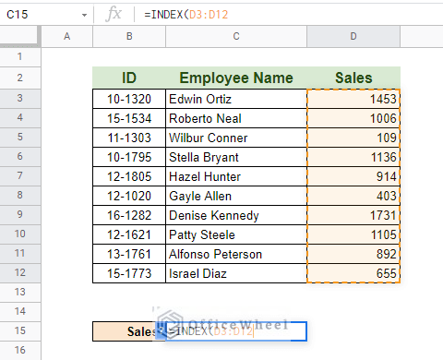Click the sales value 655

pyautogui.click(x=353, y=273)
